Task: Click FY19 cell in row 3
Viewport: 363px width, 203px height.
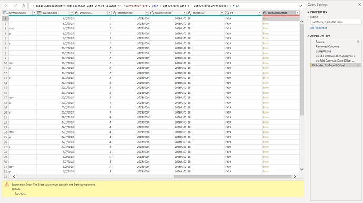Action: pos(243,28)
